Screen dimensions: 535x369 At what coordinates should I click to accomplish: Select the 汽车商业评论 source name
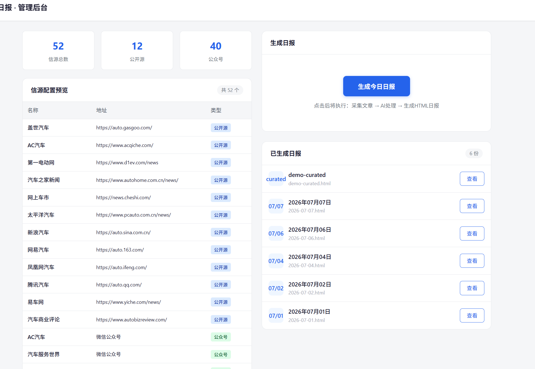click(x=43, y=319)
